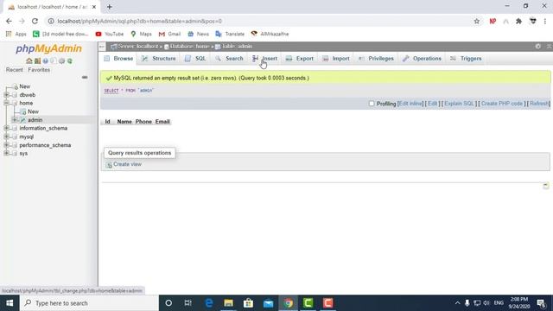Open the Favorites tables list
Viewport: 553px width, 311px height.
(x=39, y=70)
